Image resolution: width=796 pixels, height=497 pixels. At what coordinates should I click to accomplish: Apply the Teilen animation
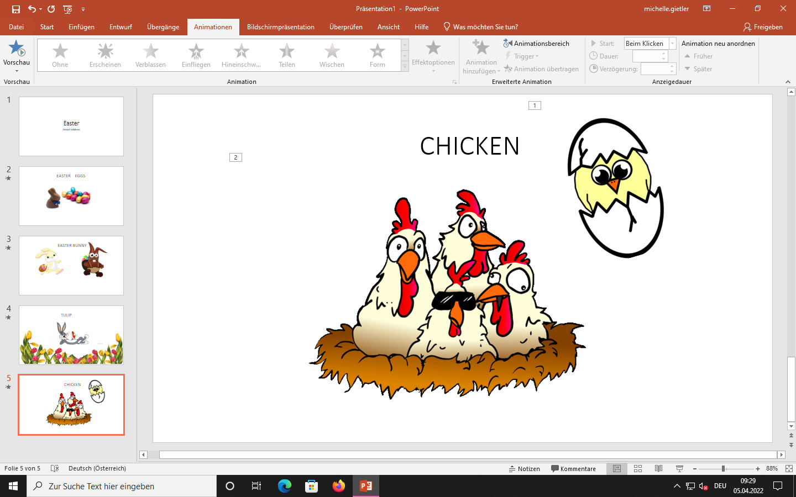click(x=286, y=55)
